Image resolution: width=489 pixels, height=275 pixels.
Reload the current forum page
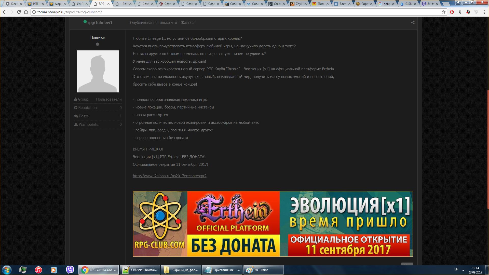[19, 12]
